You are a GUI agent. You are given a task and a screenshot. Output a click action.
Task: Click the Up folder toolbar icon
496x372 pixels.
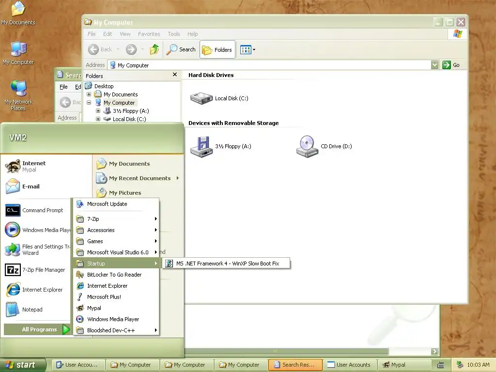click(155, 49)
